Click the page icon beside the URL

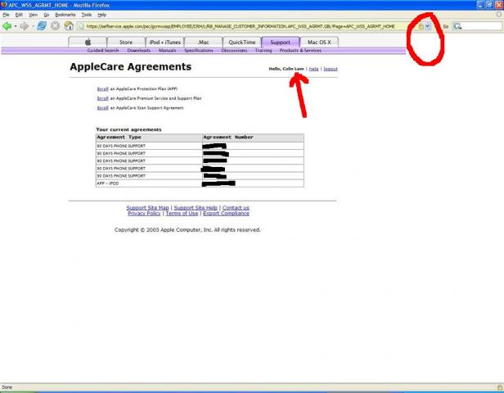coord(81,26)
